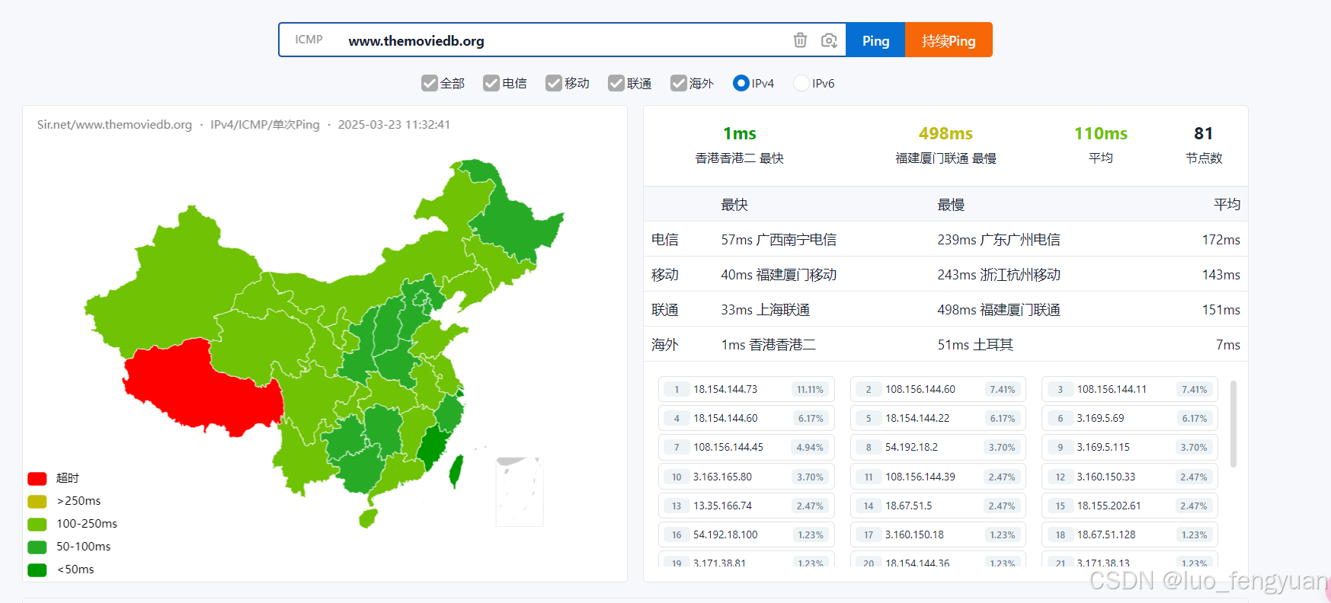
Task: Select IP entry 108.156.144.45
Action: pyautogui.click(x=747, y=447)
